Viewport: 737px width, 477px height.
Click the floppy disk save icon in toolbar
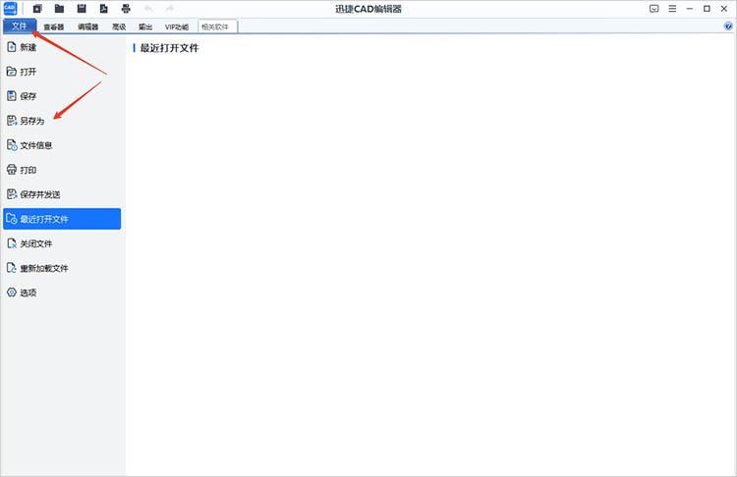82,9
